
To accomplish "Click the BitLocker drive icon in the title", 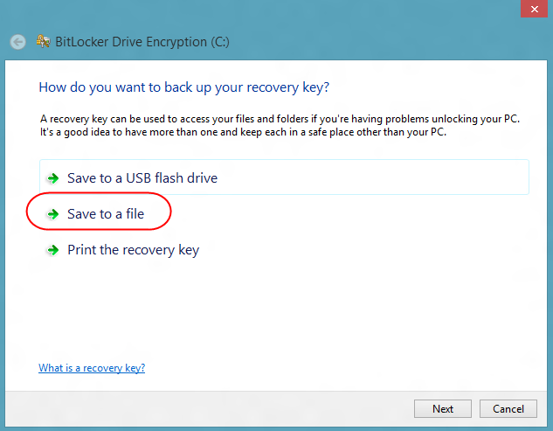I will (x=42, y=41).
